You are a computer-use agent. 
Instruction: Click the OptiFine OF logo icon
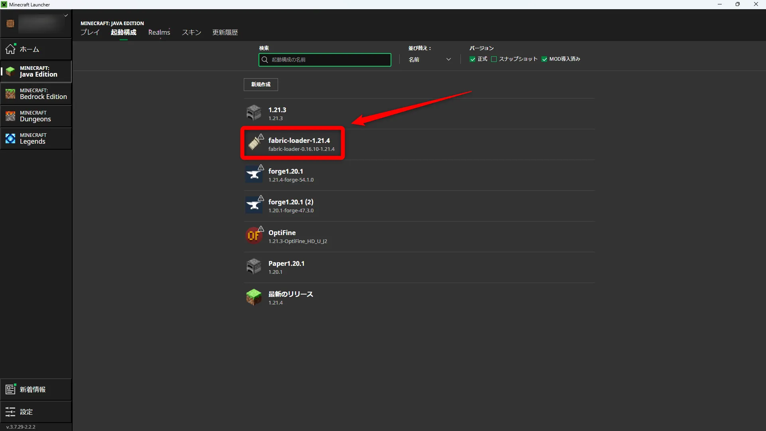coord(254,236)
